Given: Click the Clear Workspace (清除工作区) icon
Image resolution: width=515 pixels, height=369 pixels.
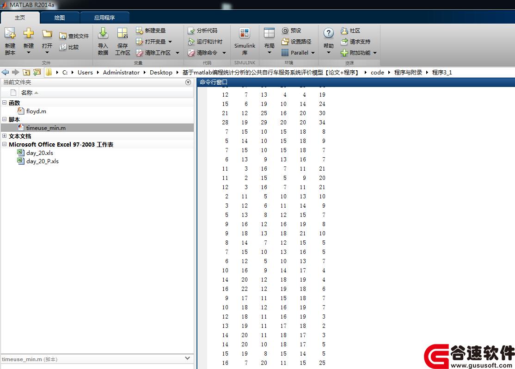Looking at the screenshot, I should [139, 53].
